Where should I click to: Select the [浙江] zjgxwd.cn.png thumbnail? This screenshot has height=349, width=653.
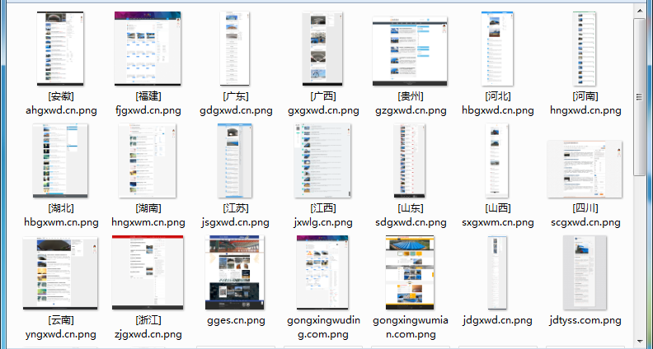(148, 272)
